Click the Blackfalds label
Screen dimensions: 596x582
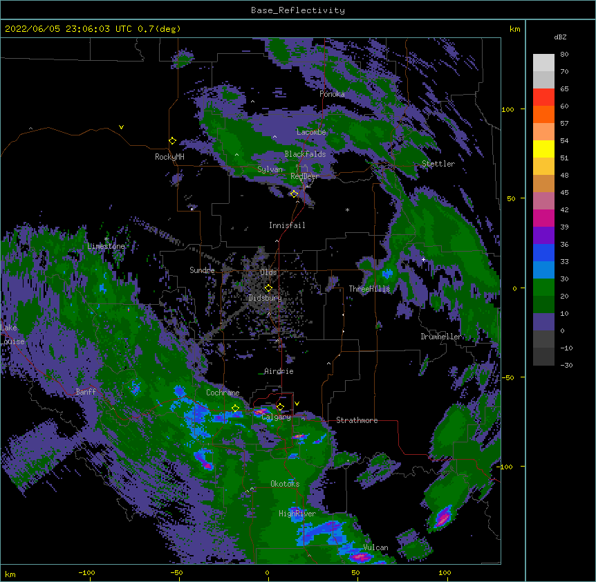(x=305, y=154)
